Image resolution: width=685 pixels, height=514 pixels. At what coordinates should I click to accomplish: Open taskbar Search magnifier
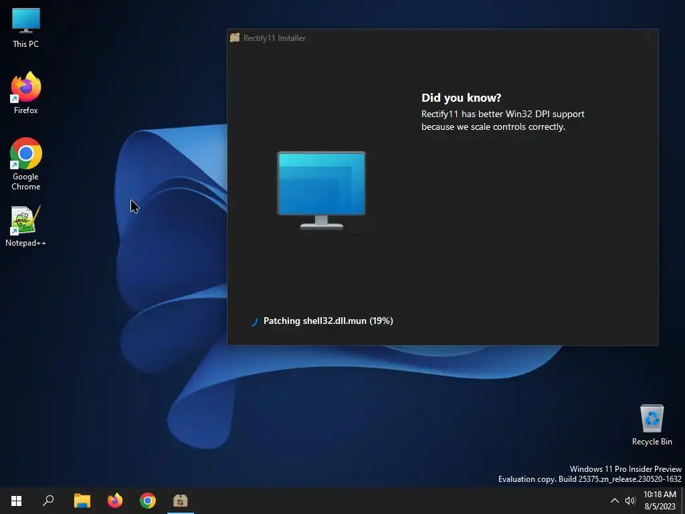click(x=48, y=501)
